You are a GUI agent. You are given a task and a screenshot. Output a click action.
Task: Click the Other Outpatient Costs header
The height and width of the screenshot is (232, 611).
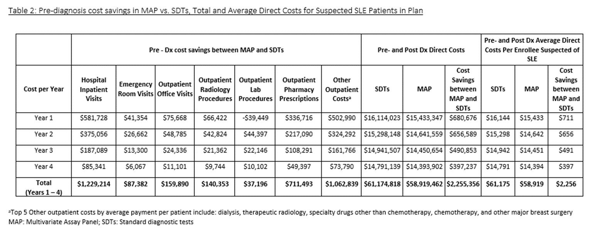[x=341, y=89]
